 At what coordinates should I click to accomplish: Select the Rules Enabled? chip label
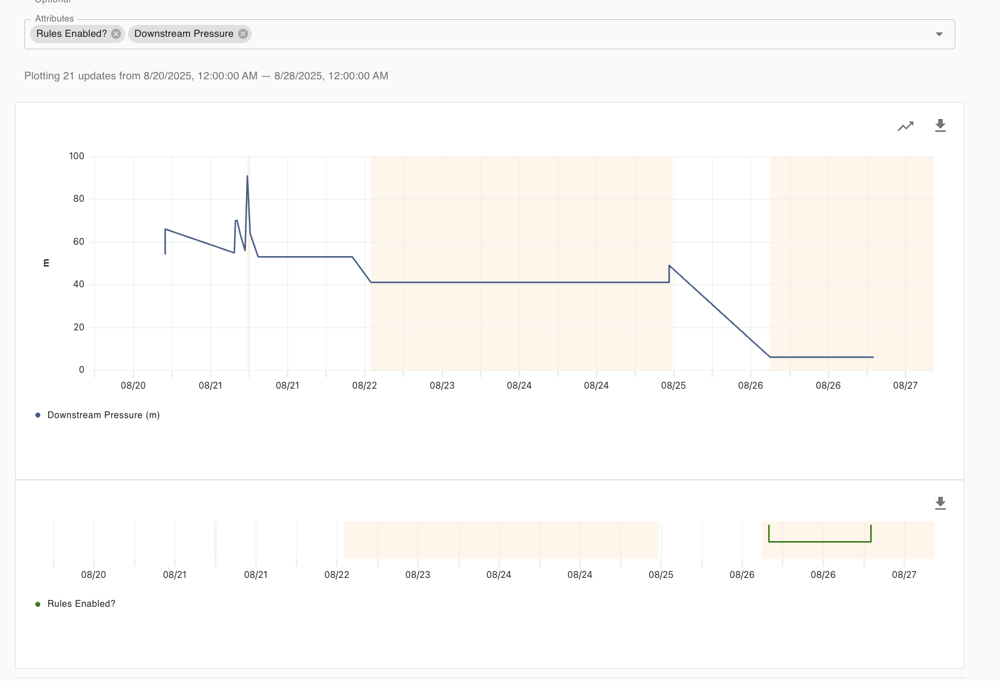coord(71,34)
